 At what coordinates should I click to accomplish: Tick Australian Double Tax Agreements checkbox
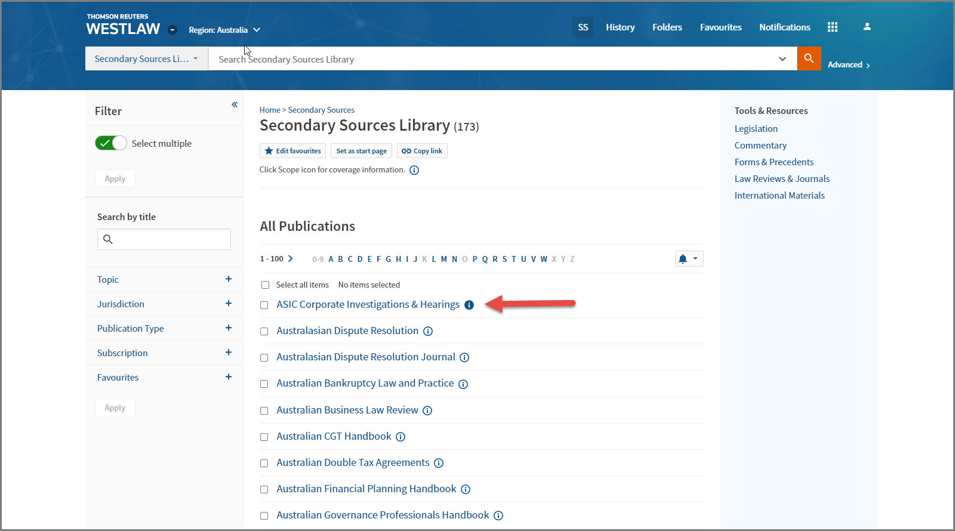pyautogui.click(x=264, y=464)
